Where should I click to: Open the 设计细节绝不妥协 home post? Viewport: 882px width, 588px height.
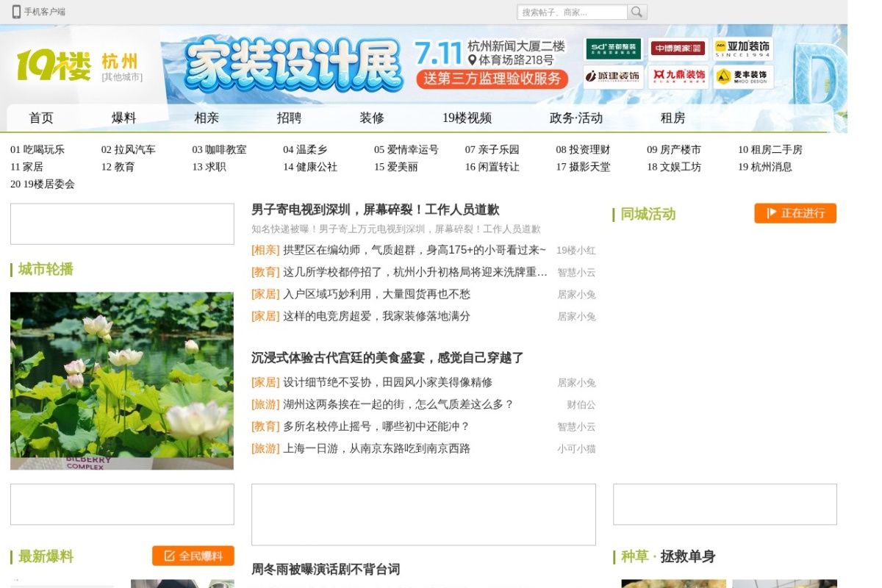click(x=387, y=383)
